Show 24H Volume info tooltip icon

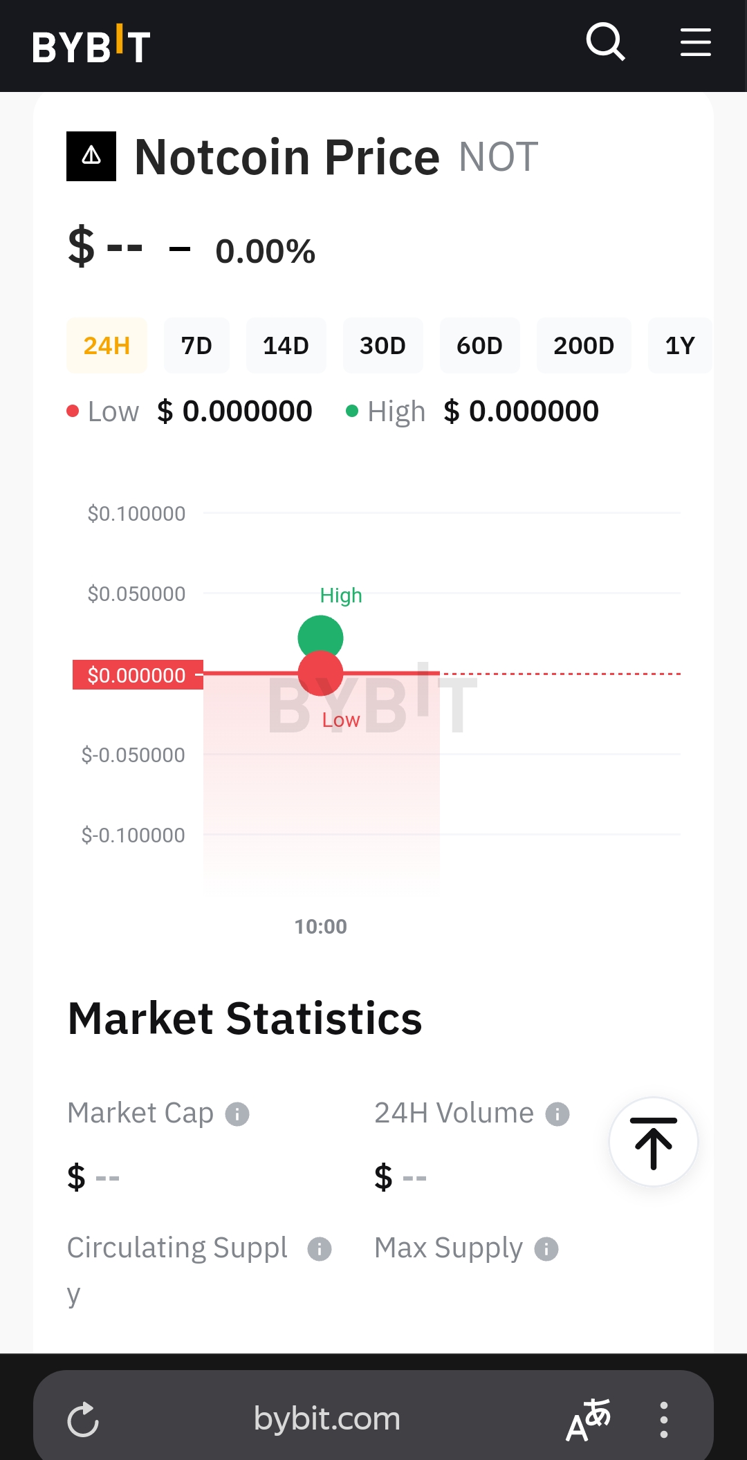click(x=557, y=1114)
